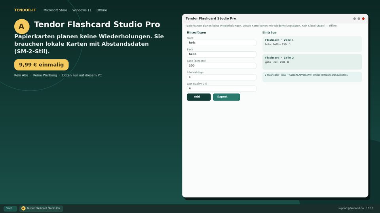Image resolution: width=380 pixels, height=213 pixels.
Task: Click Daten nur auf diesem PC text
Action: pos(82,75)
